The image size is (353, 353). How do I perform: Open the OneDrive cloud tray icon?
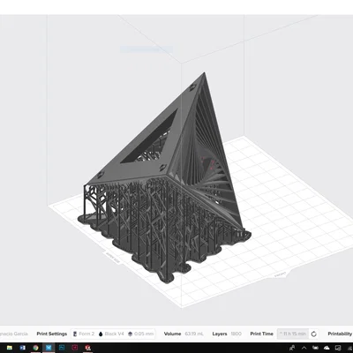tap(327, 348)
